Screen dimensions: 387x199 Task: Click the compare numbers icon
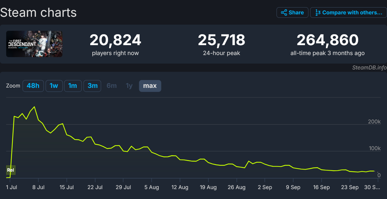pyautogui.click(x=318, y=13)
